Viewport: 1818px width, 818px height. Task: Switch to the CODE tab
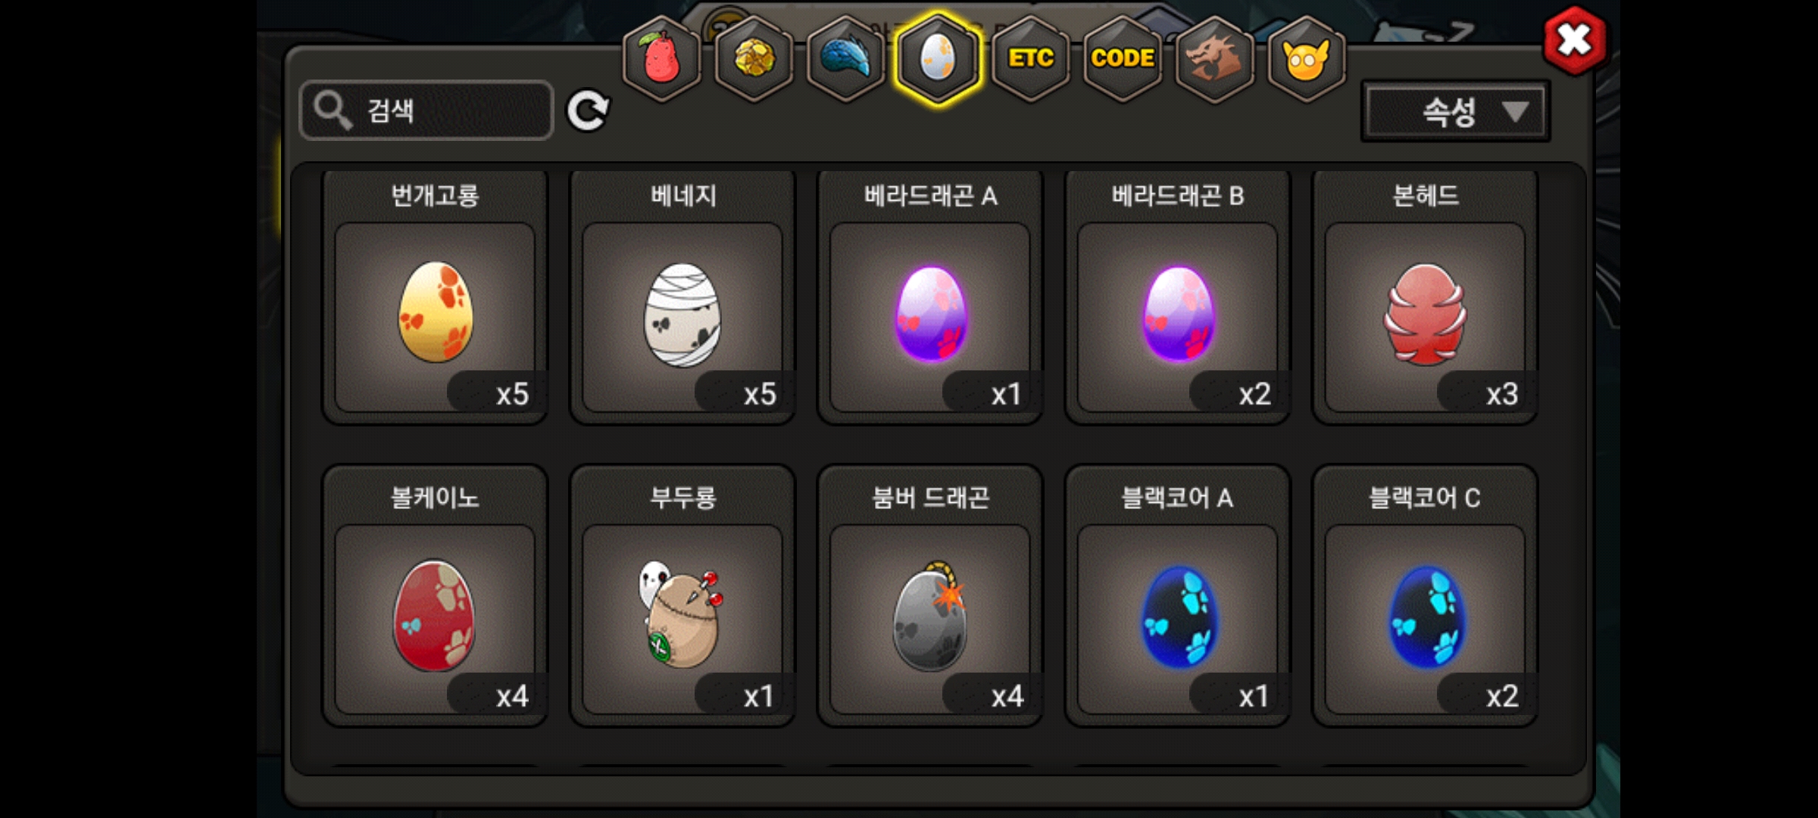point(1123,58)
